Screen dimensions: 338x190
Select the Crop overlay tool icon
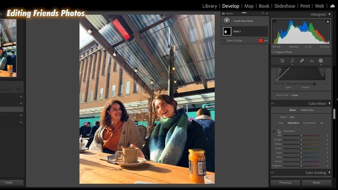point(292,61)
